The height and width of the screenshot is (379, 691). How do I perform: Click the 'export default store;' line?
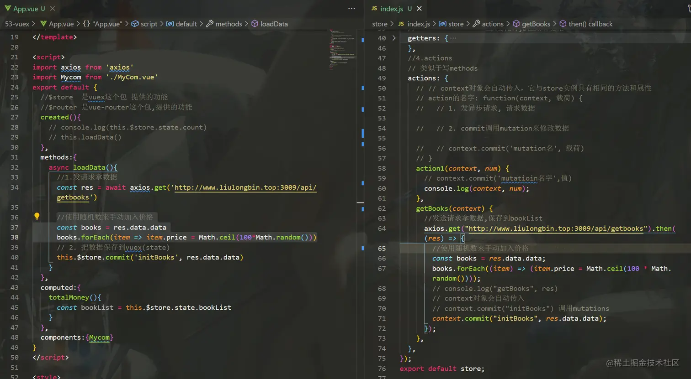click(x=442, y=369)
